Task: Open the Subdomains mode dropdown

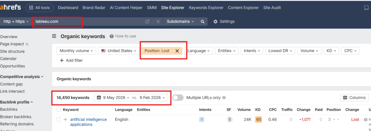Action: click(x=180, y=21)
